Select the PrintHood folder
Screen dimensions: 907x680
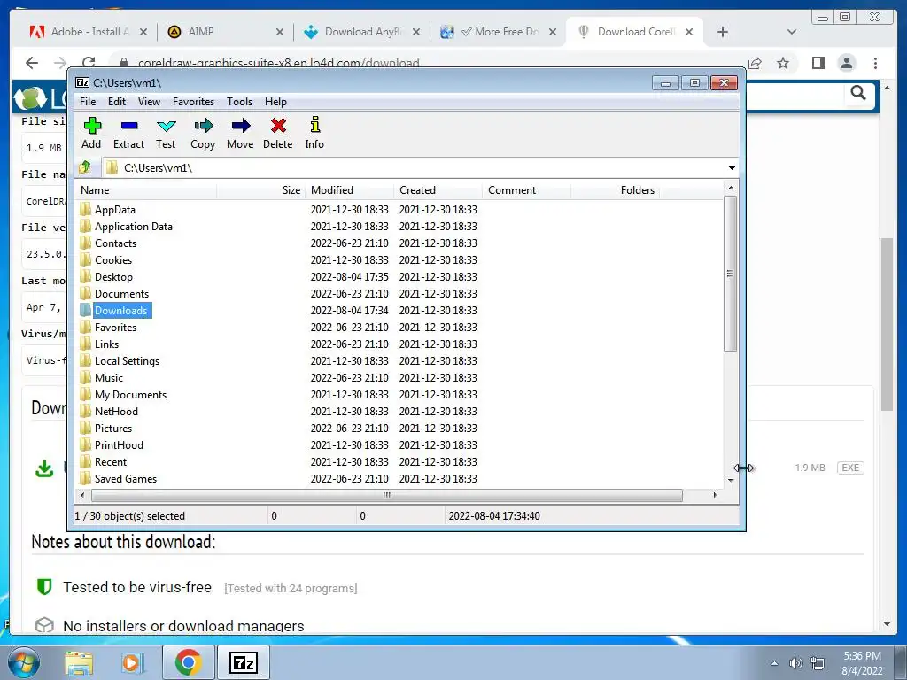[x=119, y=445]
